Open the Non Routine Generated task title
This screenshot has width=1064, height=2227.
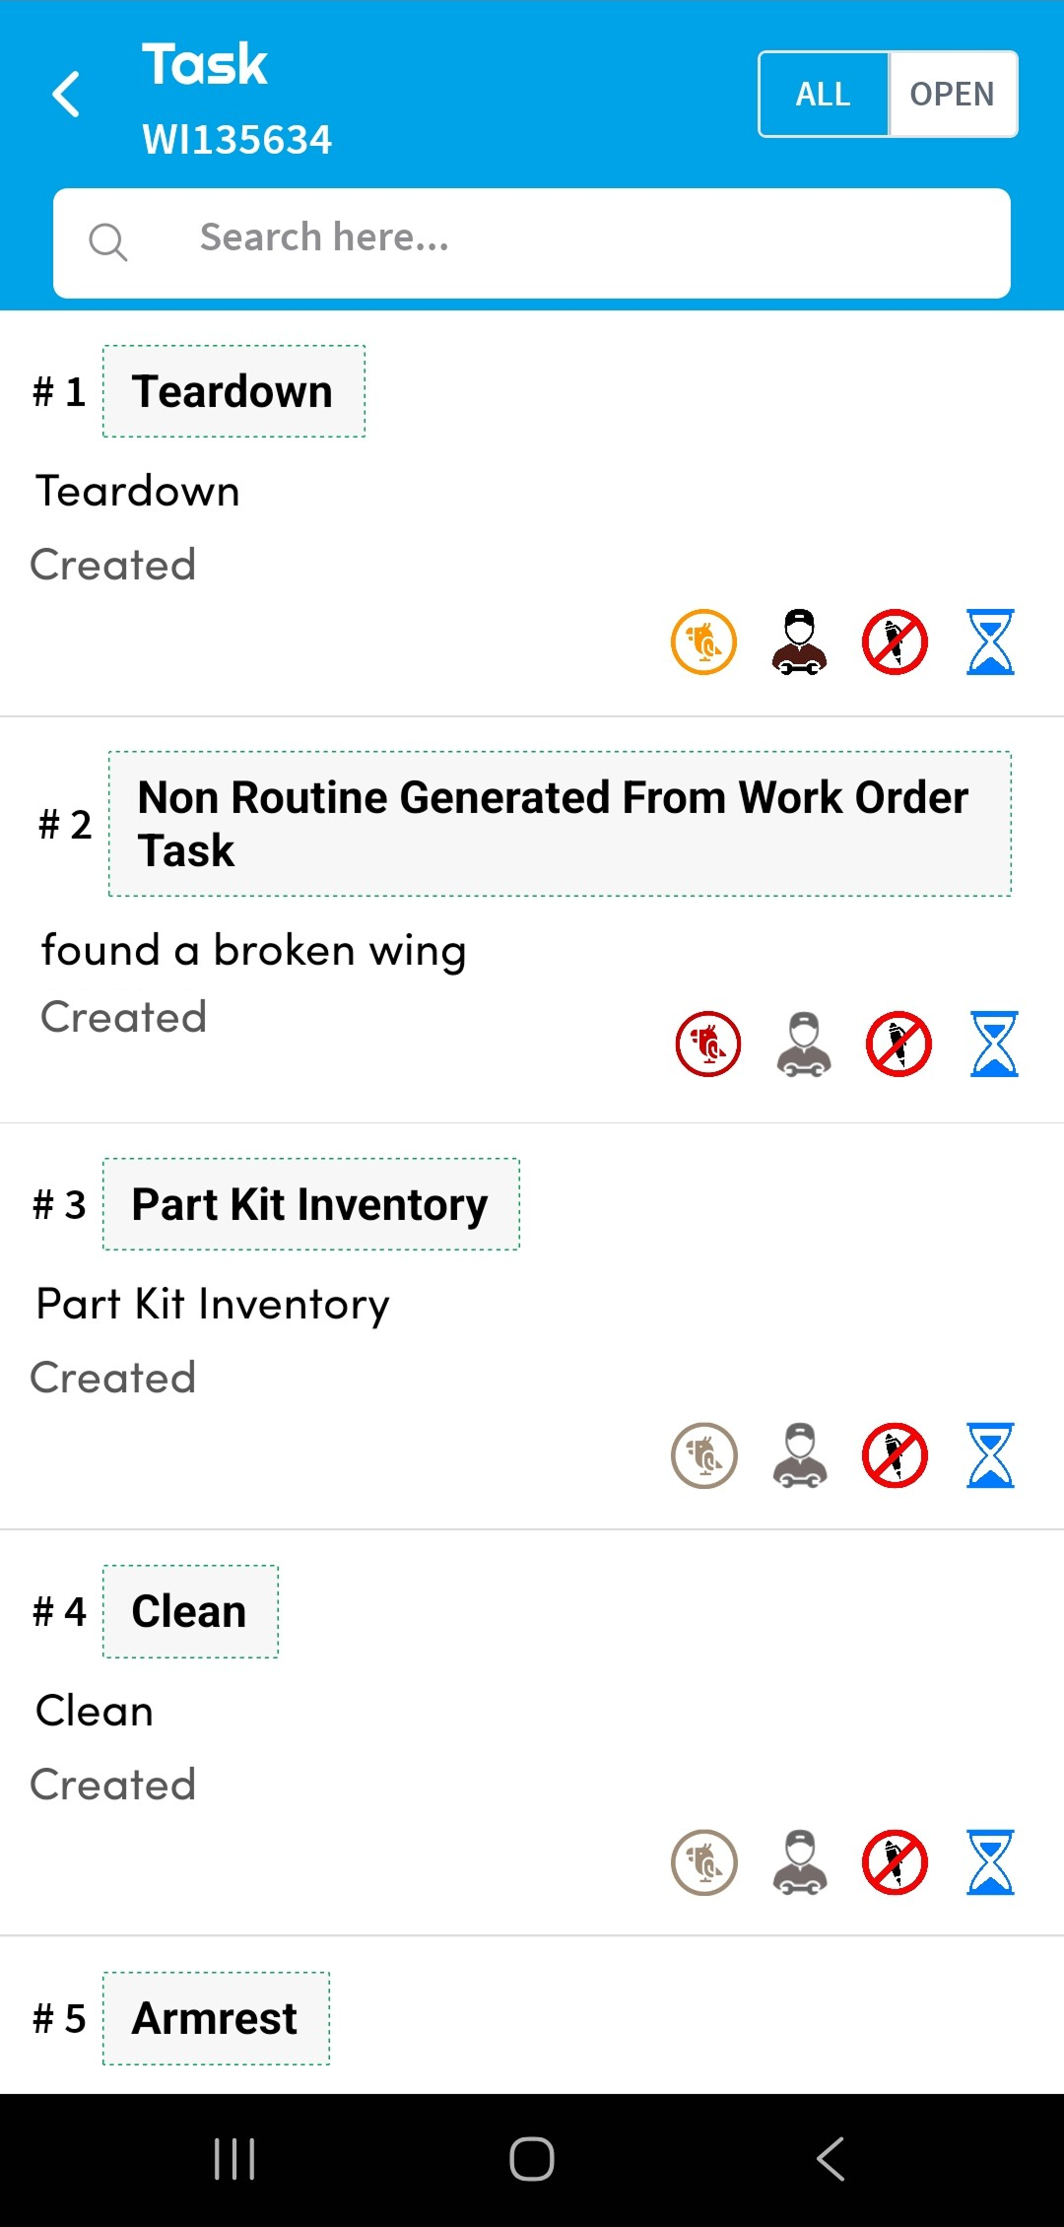(x=559, y=824)
